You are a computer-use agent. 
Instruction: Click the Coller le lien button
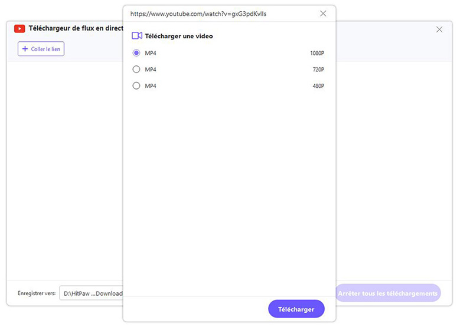(41, 49)
